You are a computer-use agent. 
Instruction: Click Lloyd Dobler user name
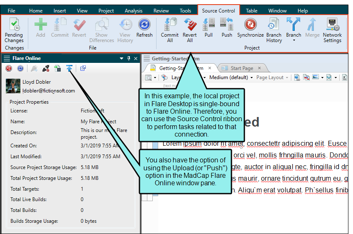click(37, 82)
